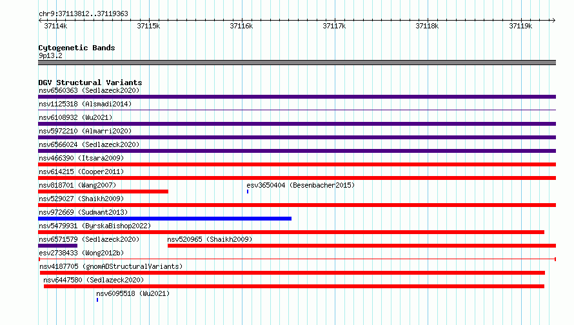The width and height of the screenshot is (574, 325).
Task: Select the short purple nsv6571579 bar
Action: pos(58,246)
